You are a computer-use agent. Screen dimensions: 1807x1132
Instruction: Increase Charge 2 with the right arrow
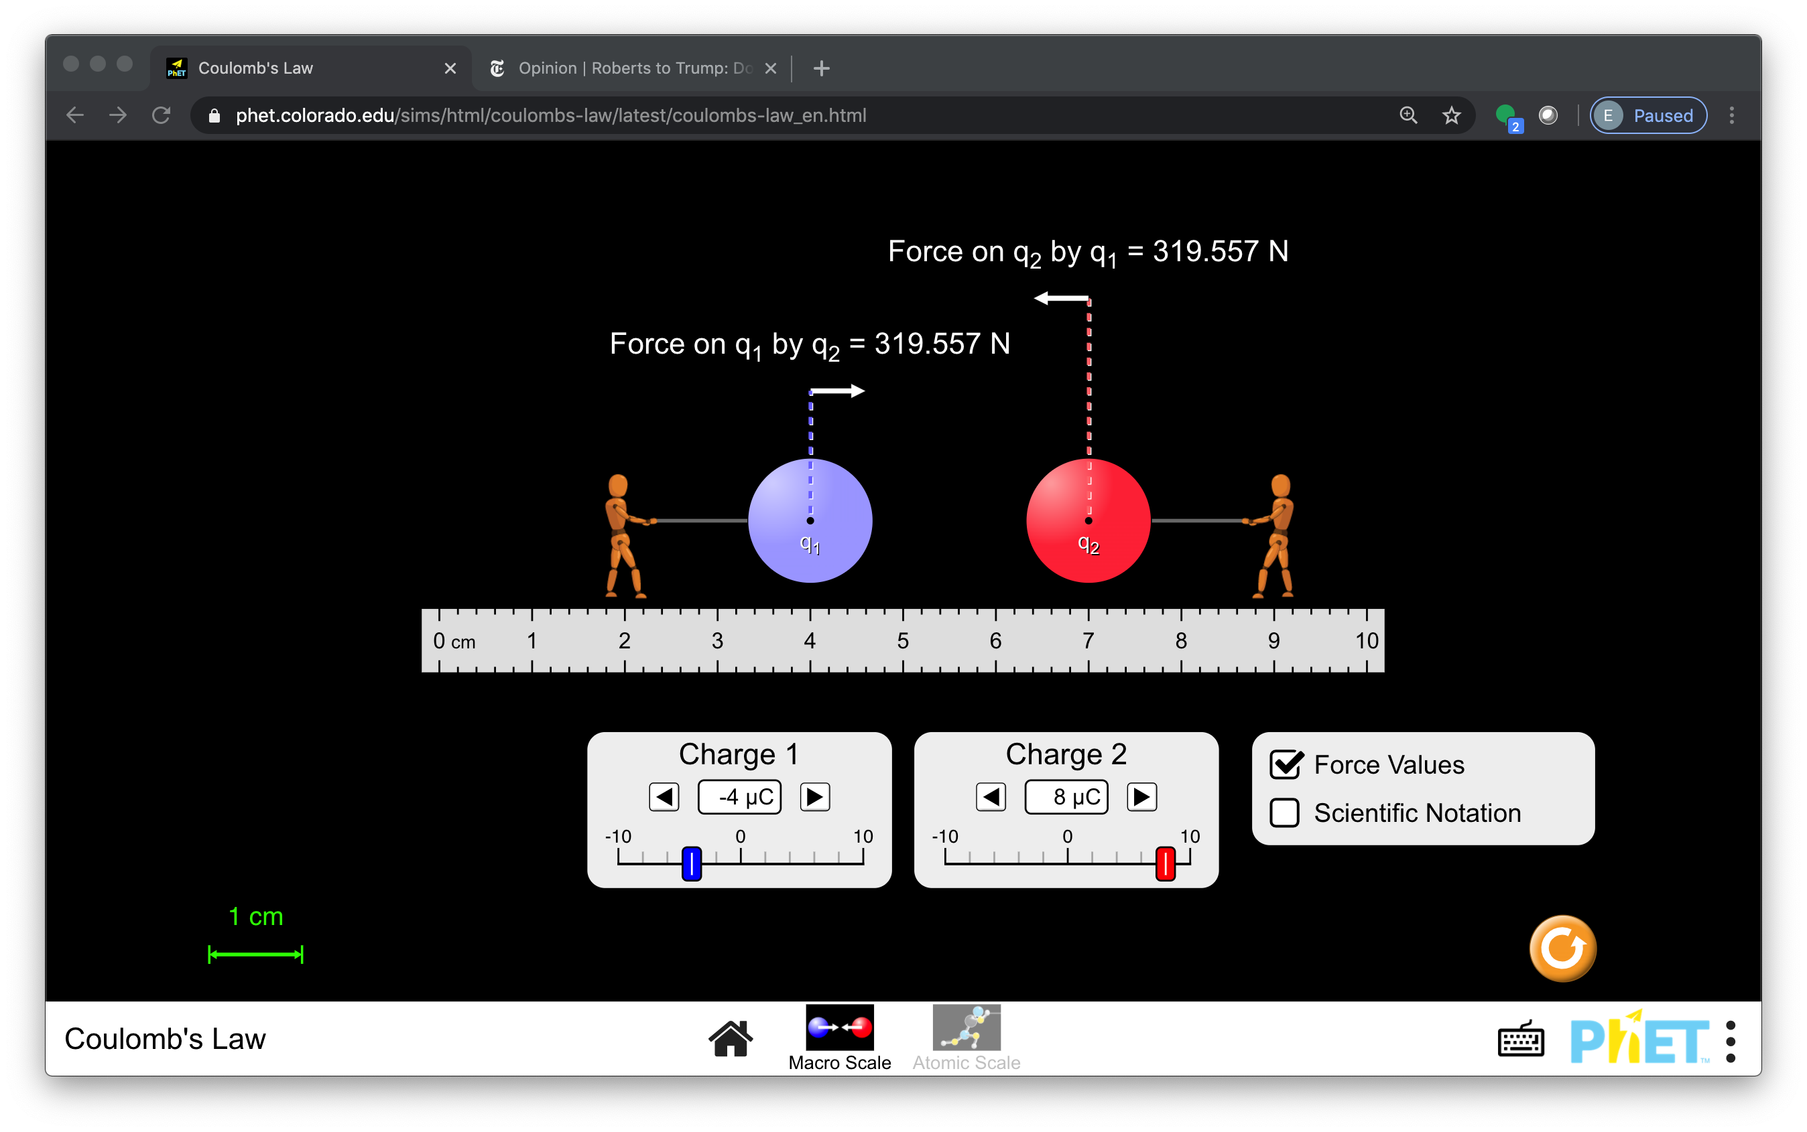1141,796
